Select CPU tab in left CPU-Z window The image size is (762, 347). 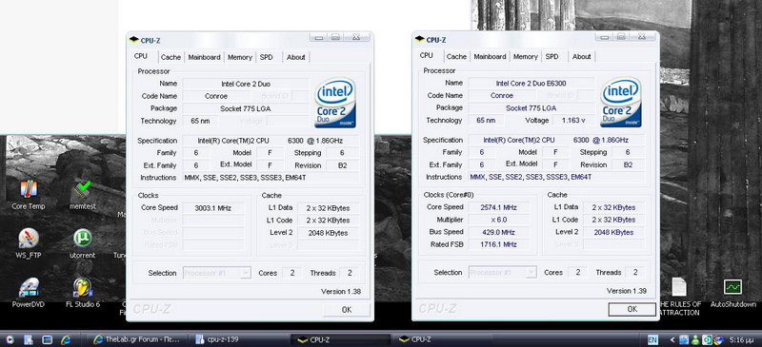[140, 56]
